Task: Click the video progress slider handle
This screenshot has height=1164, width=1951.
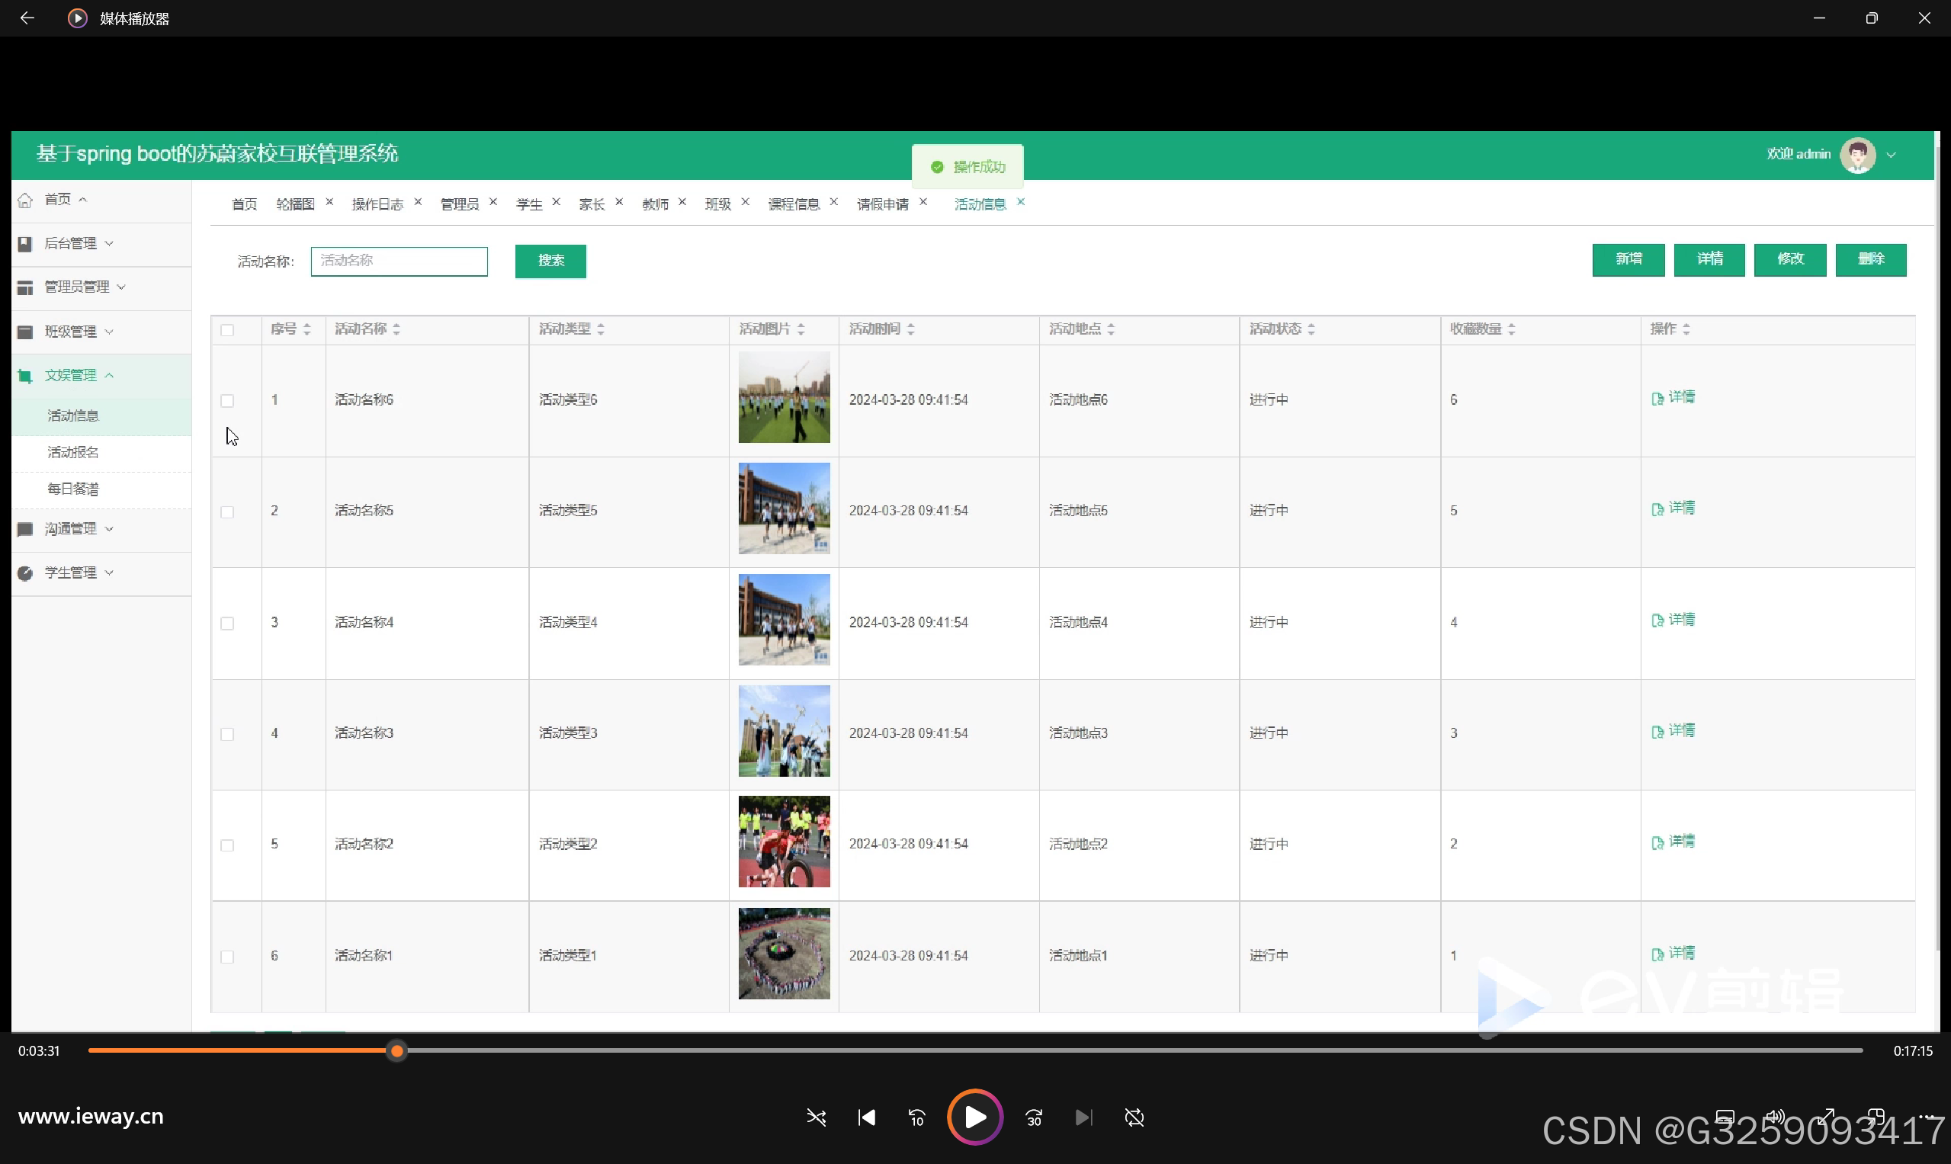Action: (x=397, y=1050)
